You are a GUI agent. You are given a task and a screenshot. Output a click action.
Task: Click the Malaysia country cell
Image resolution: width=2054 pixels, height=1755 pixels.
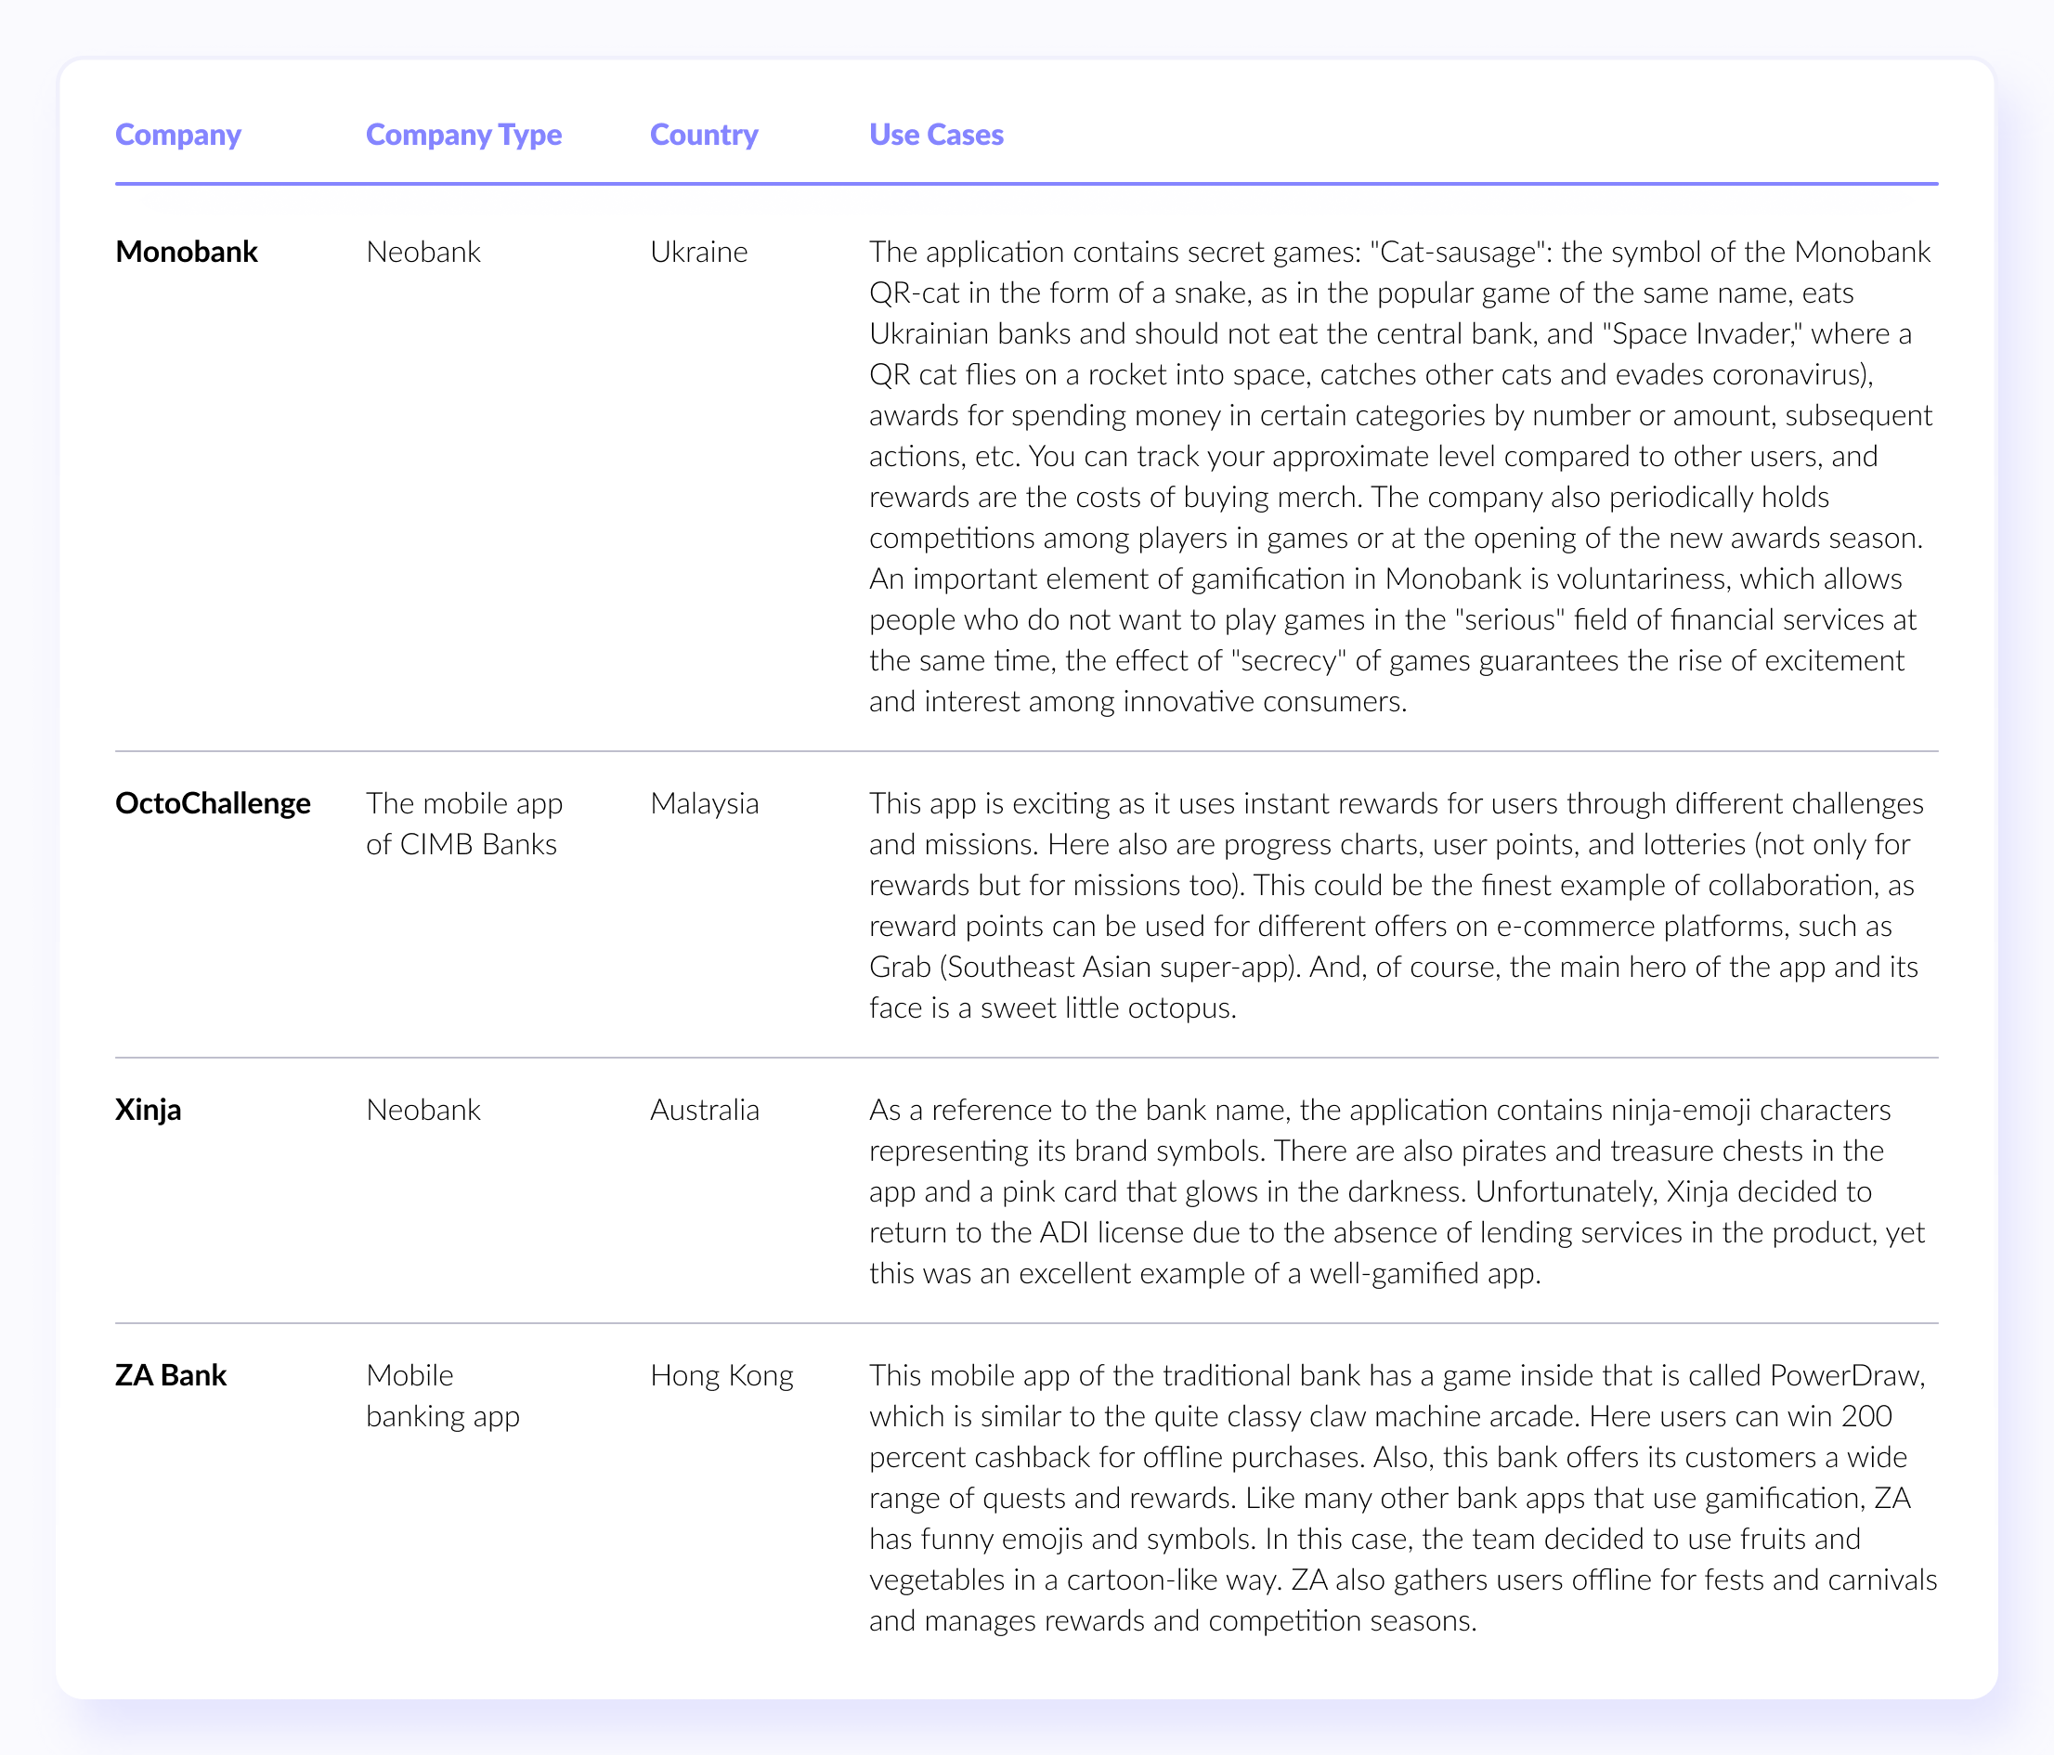coord(705,803)
